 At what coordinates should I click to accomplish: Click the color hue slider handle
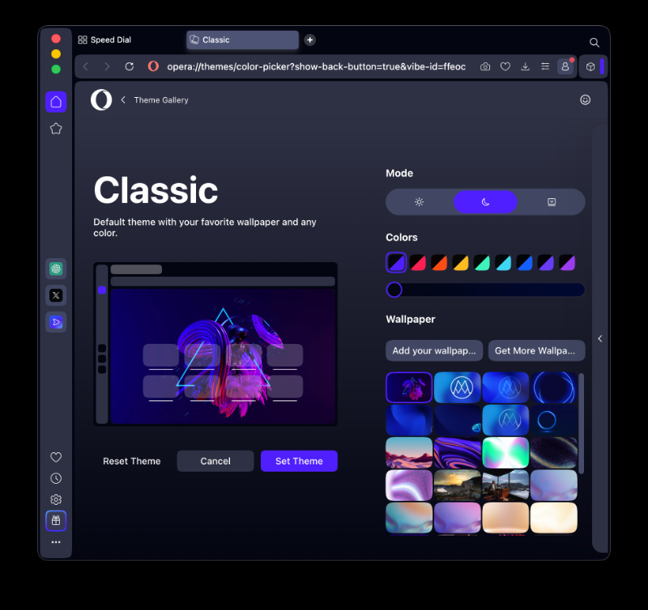click(394, 290)
